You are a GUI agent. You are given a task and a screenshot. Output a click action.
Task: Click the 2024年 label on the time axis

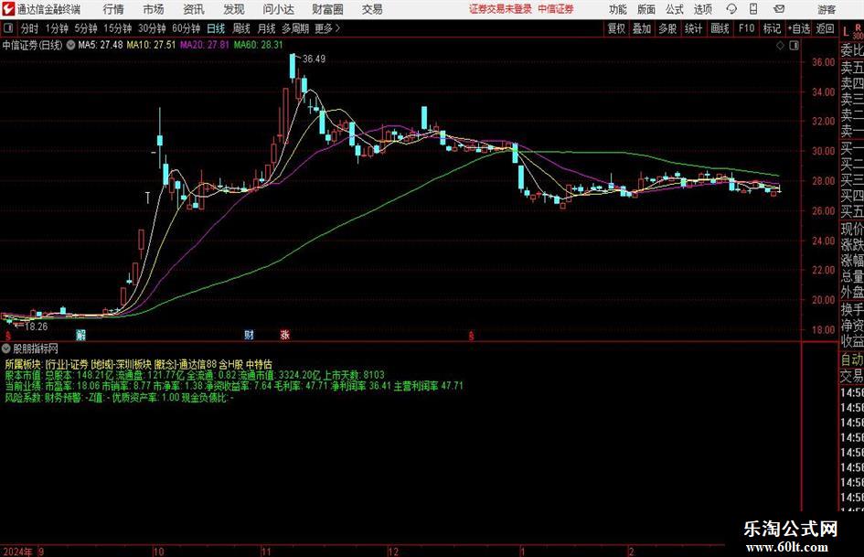point(17,552)
